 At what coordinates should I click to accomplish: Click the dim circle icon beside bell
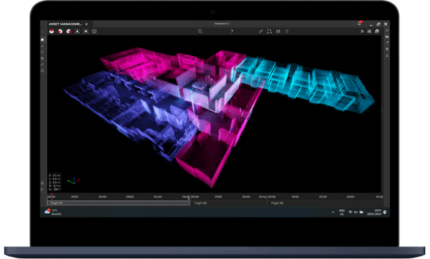(x=352, y=24)
